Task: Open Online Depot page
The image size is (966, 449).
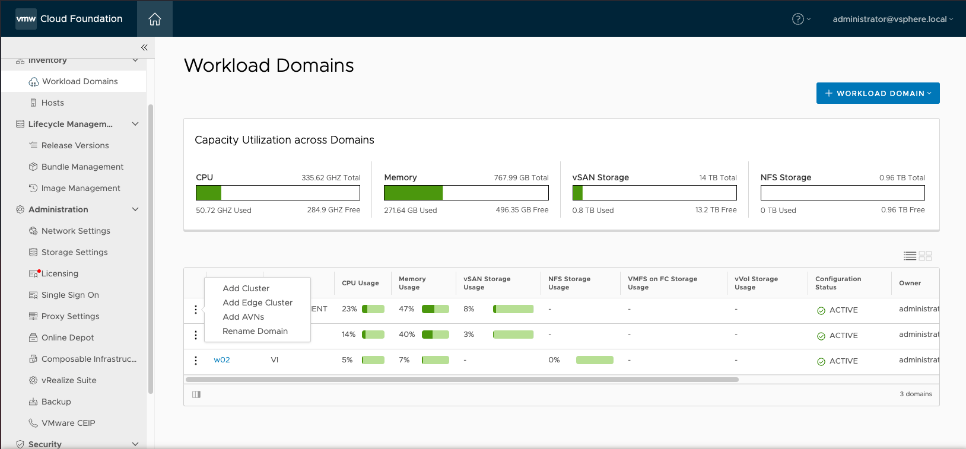Action: pos(68,337)
